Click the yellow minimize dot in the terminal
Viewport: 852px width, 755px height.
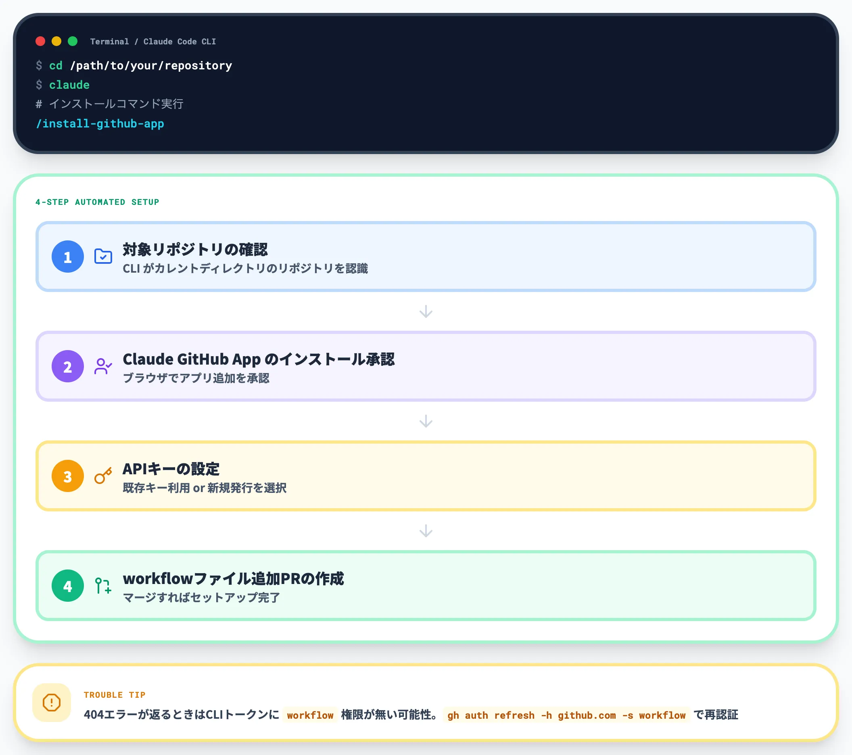56,41
